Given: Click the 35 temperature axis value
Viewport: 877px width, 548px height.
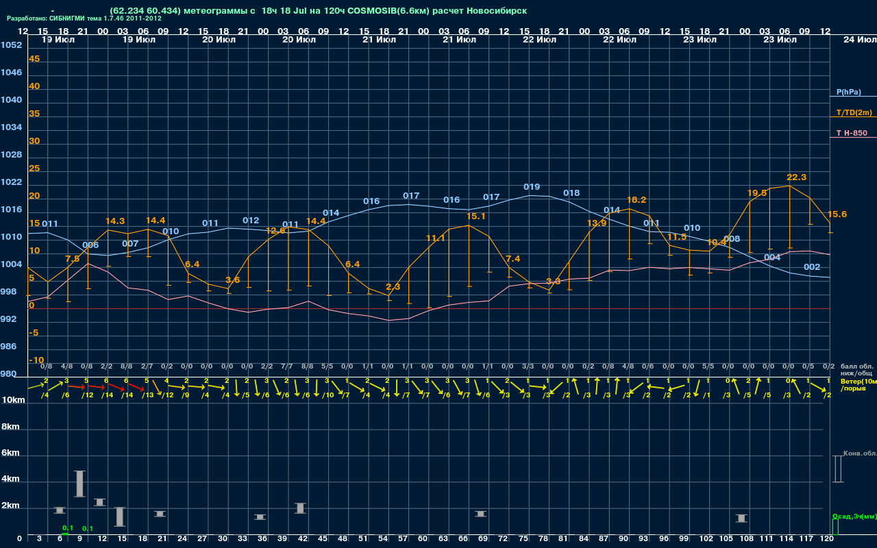Looking at the screenshot, I should pos(34,114).
